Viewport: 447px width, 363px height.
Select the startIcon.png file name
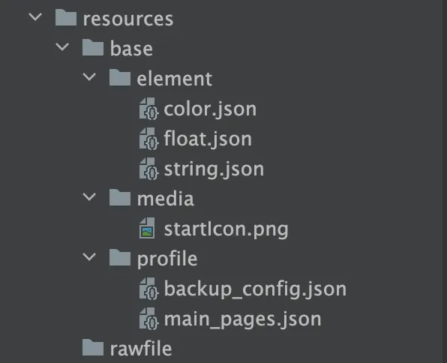[x=226, y=229]
